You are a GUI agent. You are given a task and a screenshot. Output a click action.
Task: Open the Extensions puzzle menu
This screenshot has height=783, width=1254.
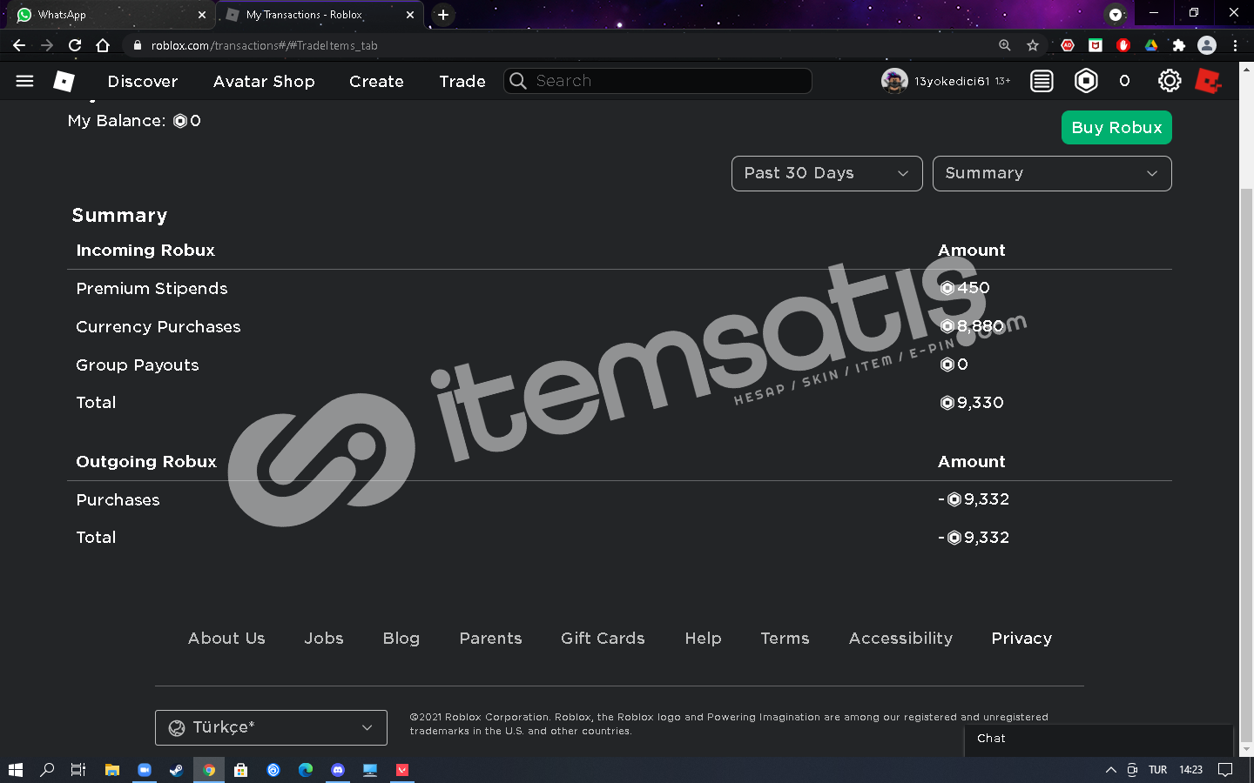[1179, 45]
